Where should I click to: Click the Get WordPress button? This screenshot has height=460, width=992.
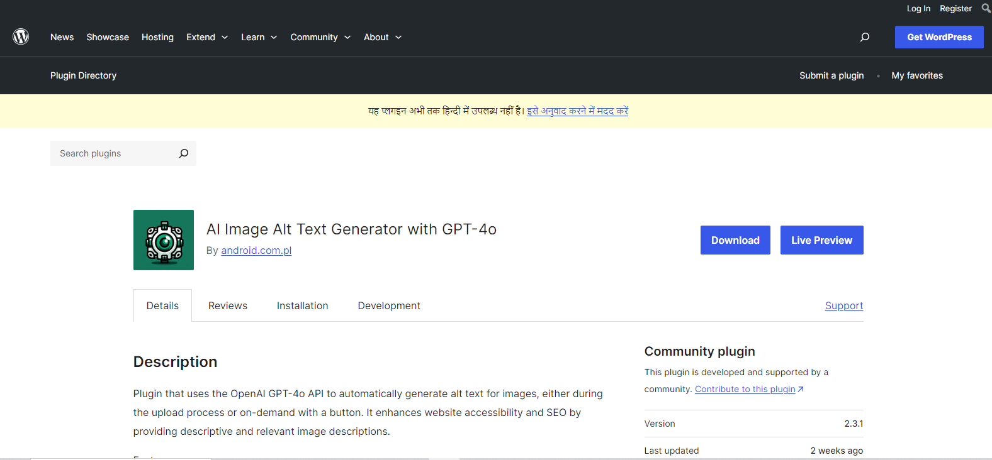pyautogui.click(x=939, y=37)
